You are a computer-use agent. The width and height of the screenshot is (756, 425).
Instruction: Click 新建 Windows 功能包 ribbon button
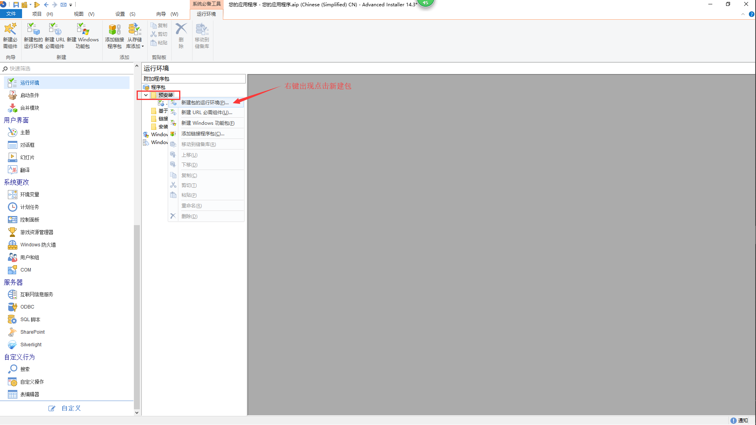coord(83,35)
